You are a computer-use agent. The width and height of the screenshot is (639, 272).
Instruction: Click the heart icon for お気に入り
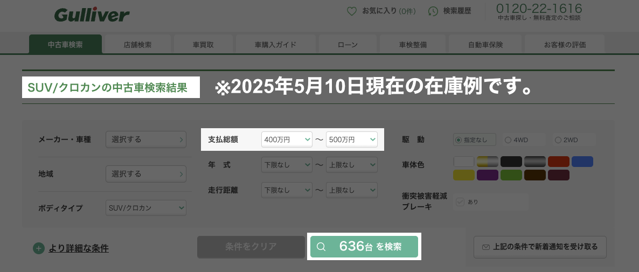click(x=352, y=11)
